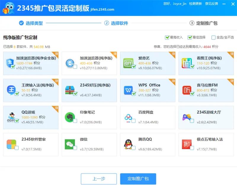
Task: Click the 540.98 MB total size text
Action: (42, 47)
